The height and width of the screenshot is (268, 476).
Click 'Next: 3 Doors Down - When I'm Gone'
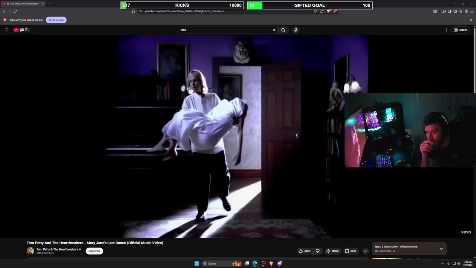(x=396, y=246)
